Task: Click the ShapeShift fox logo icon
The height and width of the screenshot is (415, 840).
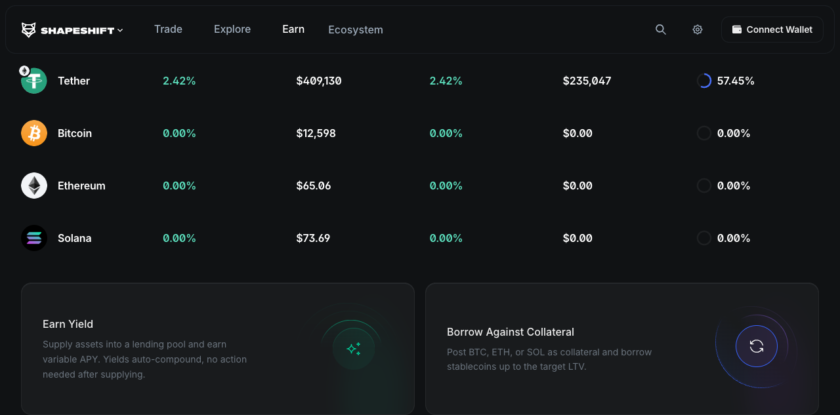Action: (29, 30)
